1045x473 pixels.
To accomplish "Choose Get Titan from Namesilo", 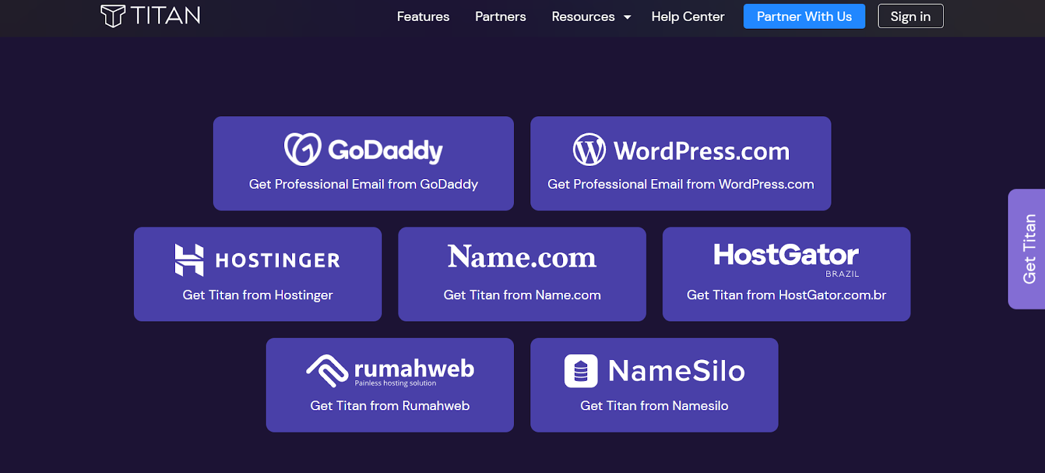I will tap(654, 406).
